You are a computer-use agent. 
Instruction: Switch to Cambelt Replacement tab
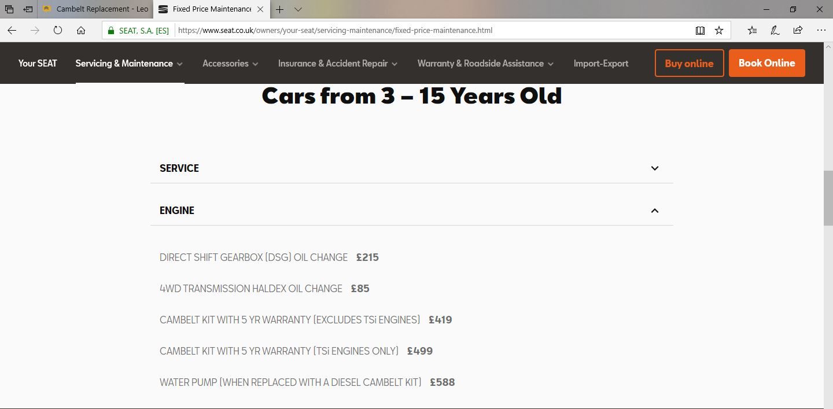[95, 9]
